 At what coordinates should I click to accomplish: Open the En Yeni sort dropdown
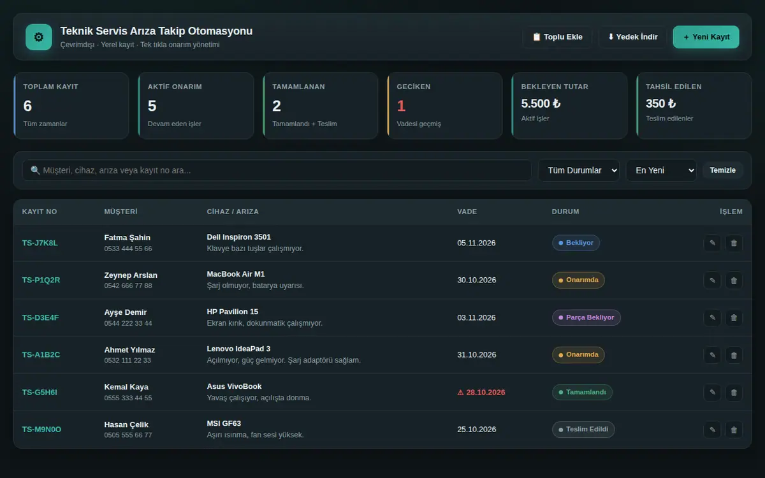tap(661, 170)
